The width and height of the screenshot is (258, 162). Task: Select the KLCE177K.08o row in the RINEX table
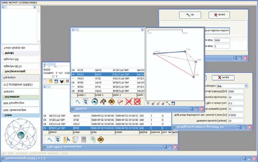point(107,120)
